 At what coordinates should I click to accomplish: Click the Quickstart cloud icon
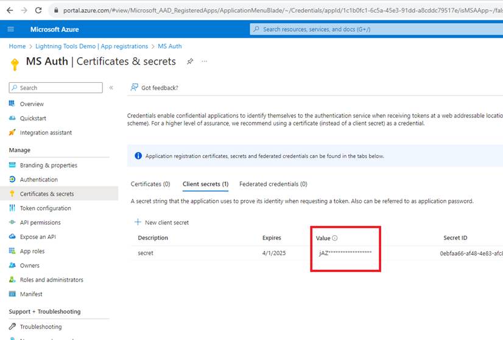pyautogui.click(x=12, y=118)
